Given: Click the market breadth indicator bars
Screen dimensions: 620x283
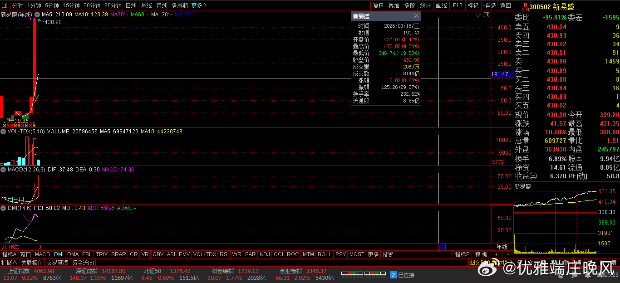Looking at the screenshot, I should [x=364, y=274].
